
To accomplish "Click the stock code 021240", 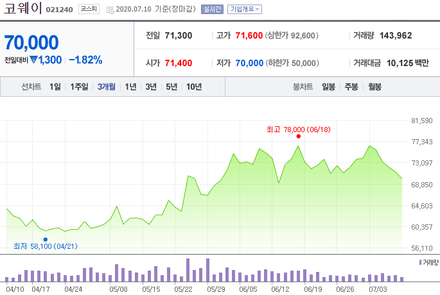I will pyautogui.click(x=59, y=10).
